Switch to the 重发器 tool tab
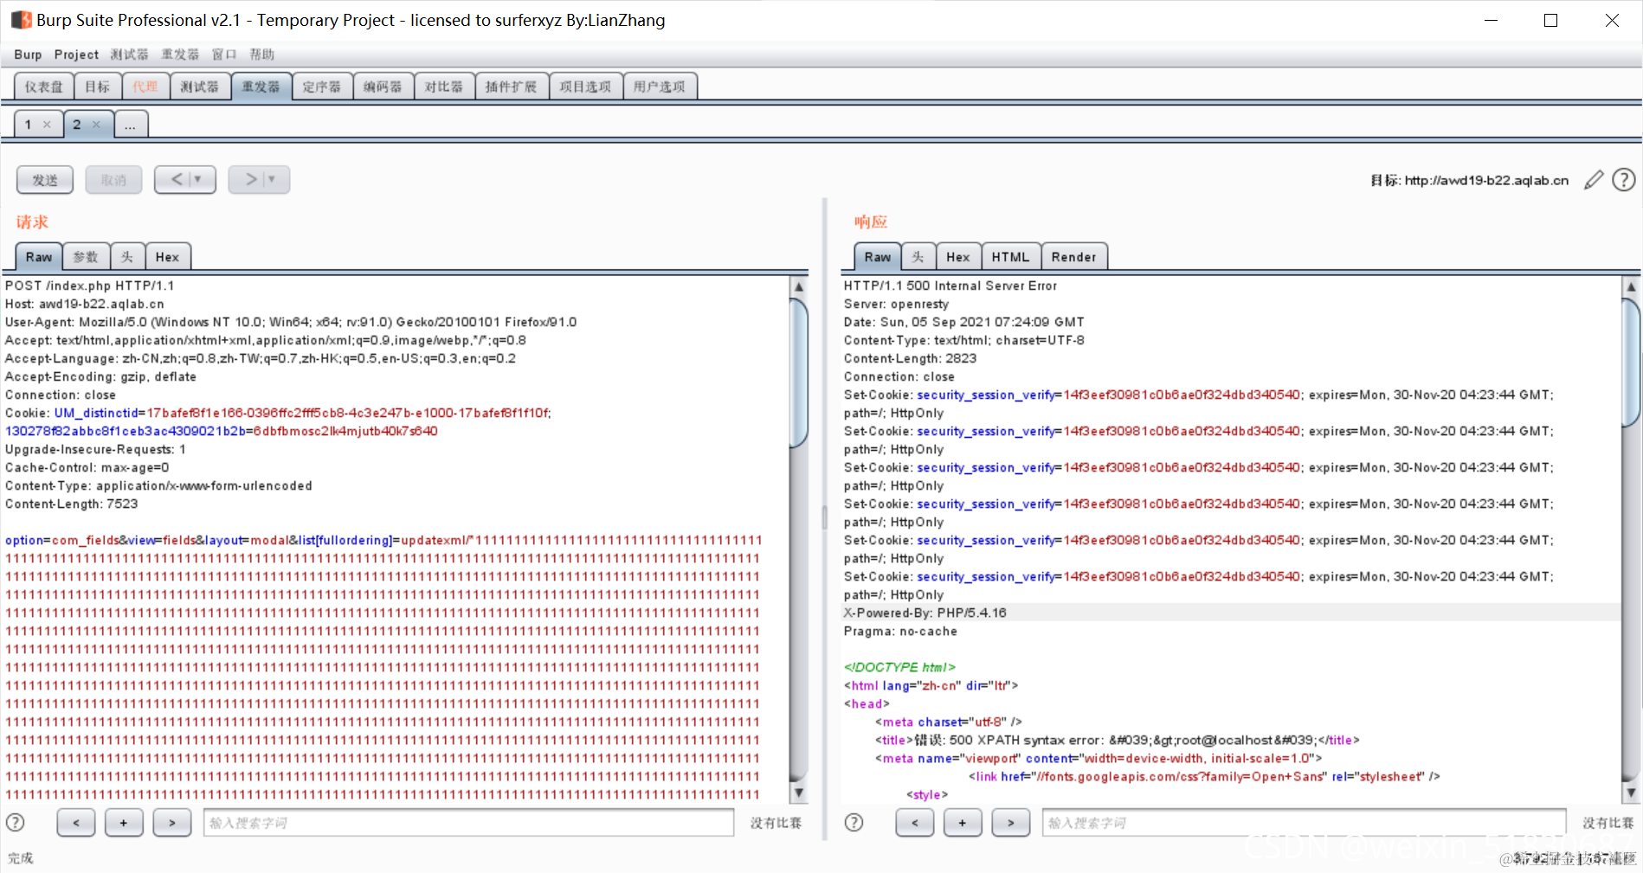This screenshot has width=1643, height=873. click(261, 87)
